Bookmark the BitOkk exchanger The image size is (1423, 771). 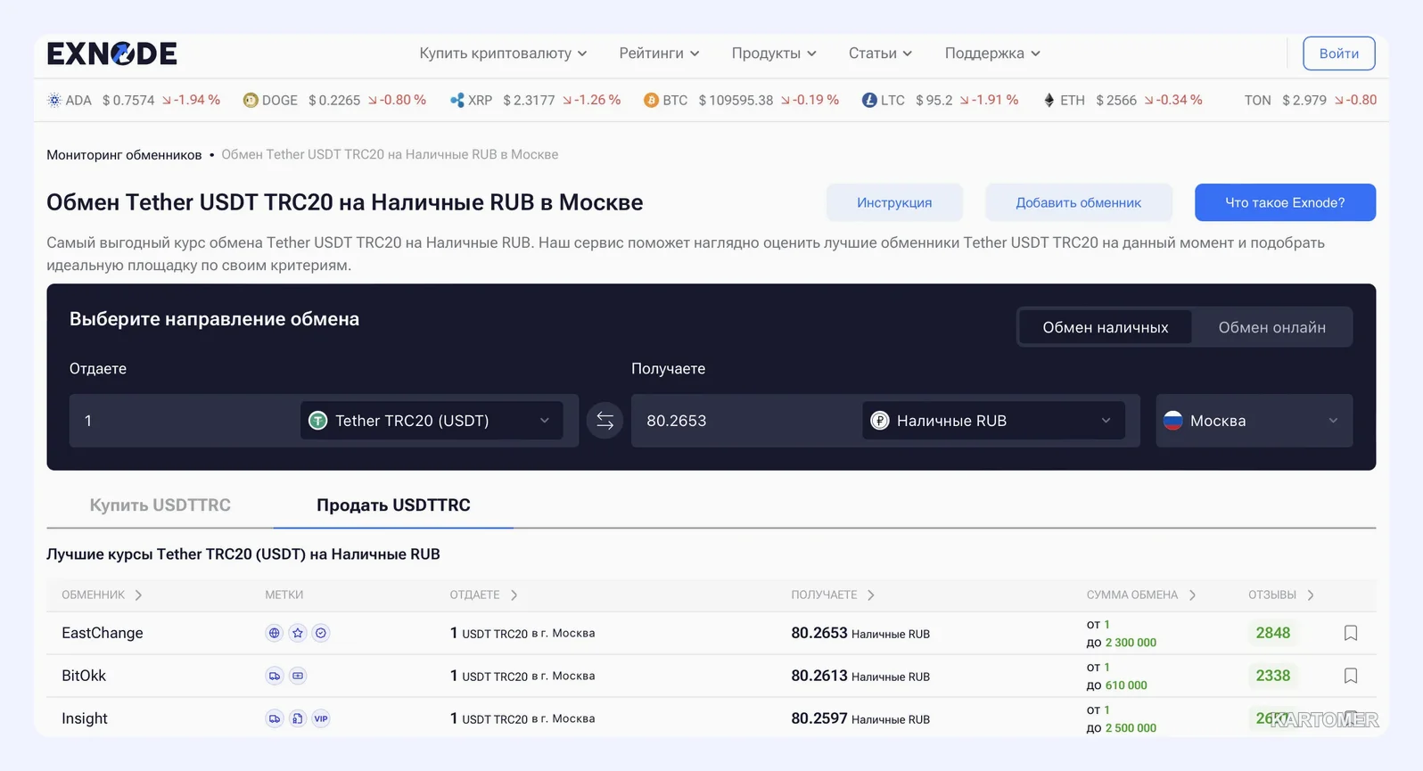tap(1350, 676)
